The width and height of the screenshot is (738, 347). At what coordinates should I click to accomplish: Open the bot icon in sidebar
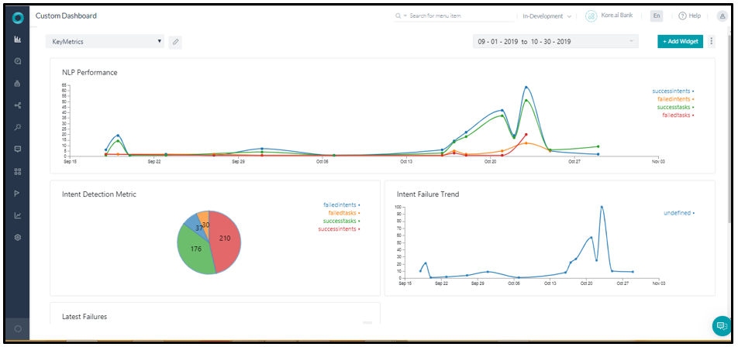pos(18,84)
